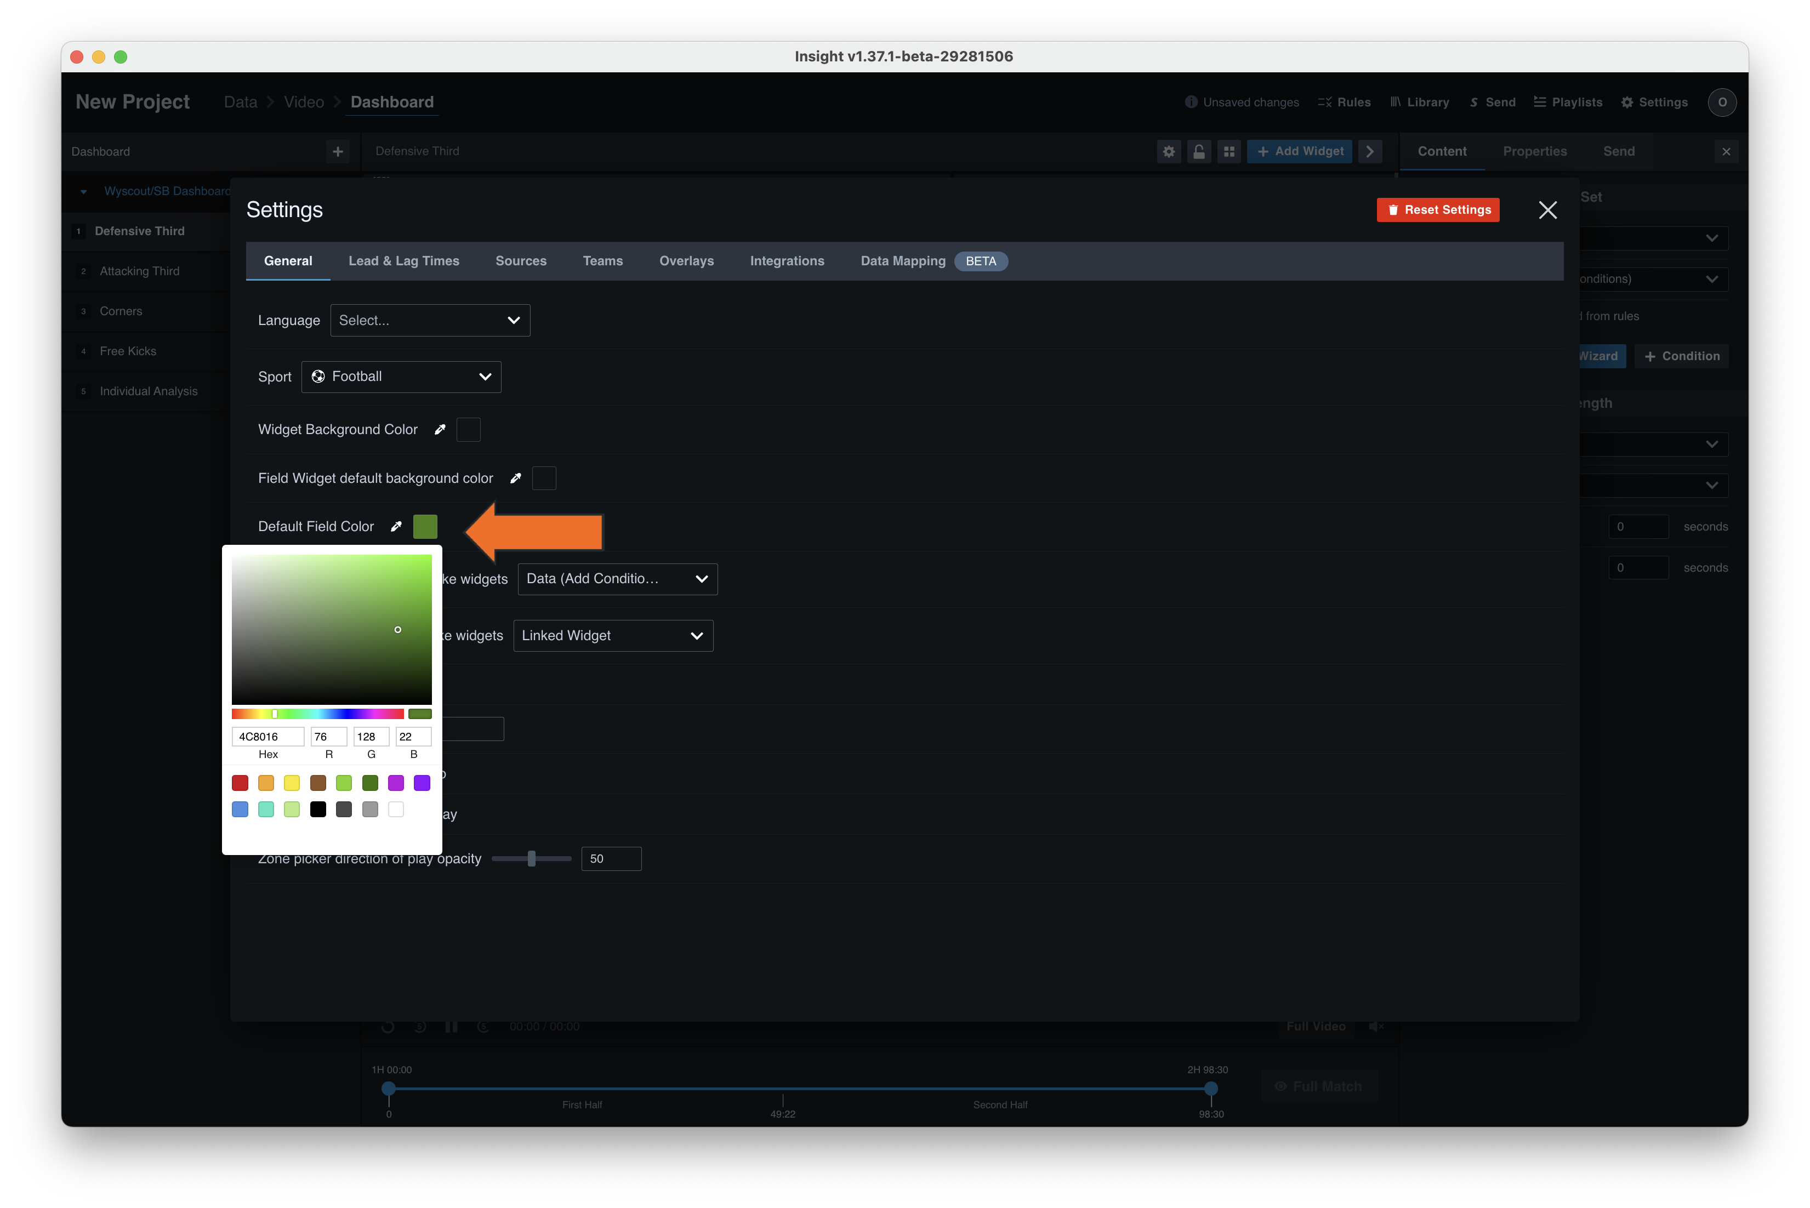Open the Overlays settings tab
This screenshot has width=1810, height=1208.
tap(686, 261)
